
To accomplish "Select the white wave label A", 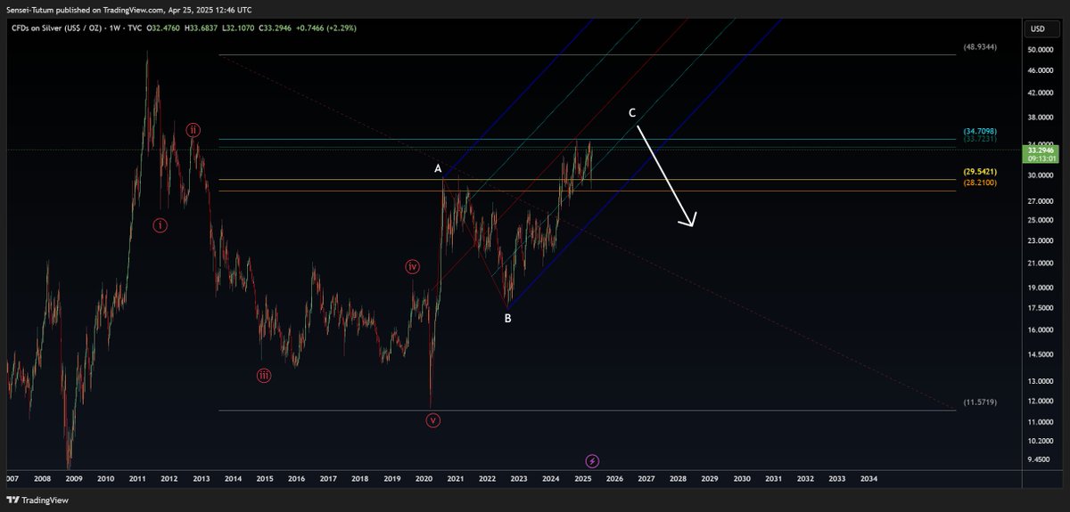I will tap(438, 167).
